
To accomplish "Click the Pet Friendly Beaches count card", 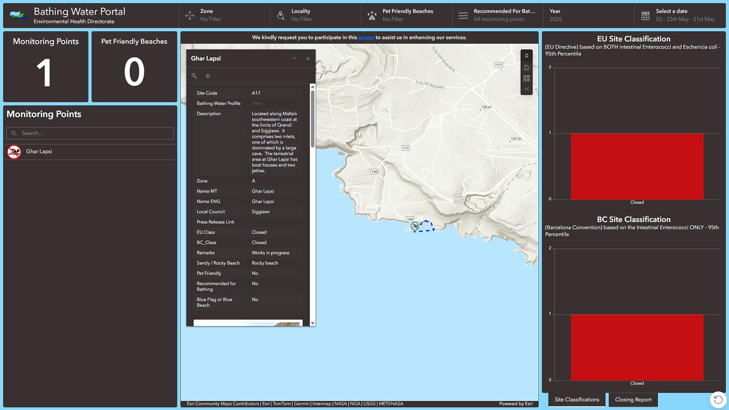I will (x=134, y=67).
